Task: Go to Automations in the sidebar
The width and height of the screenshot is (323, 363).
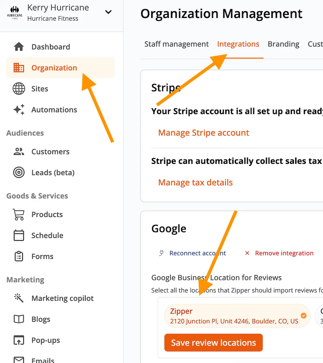Action: 54,110
